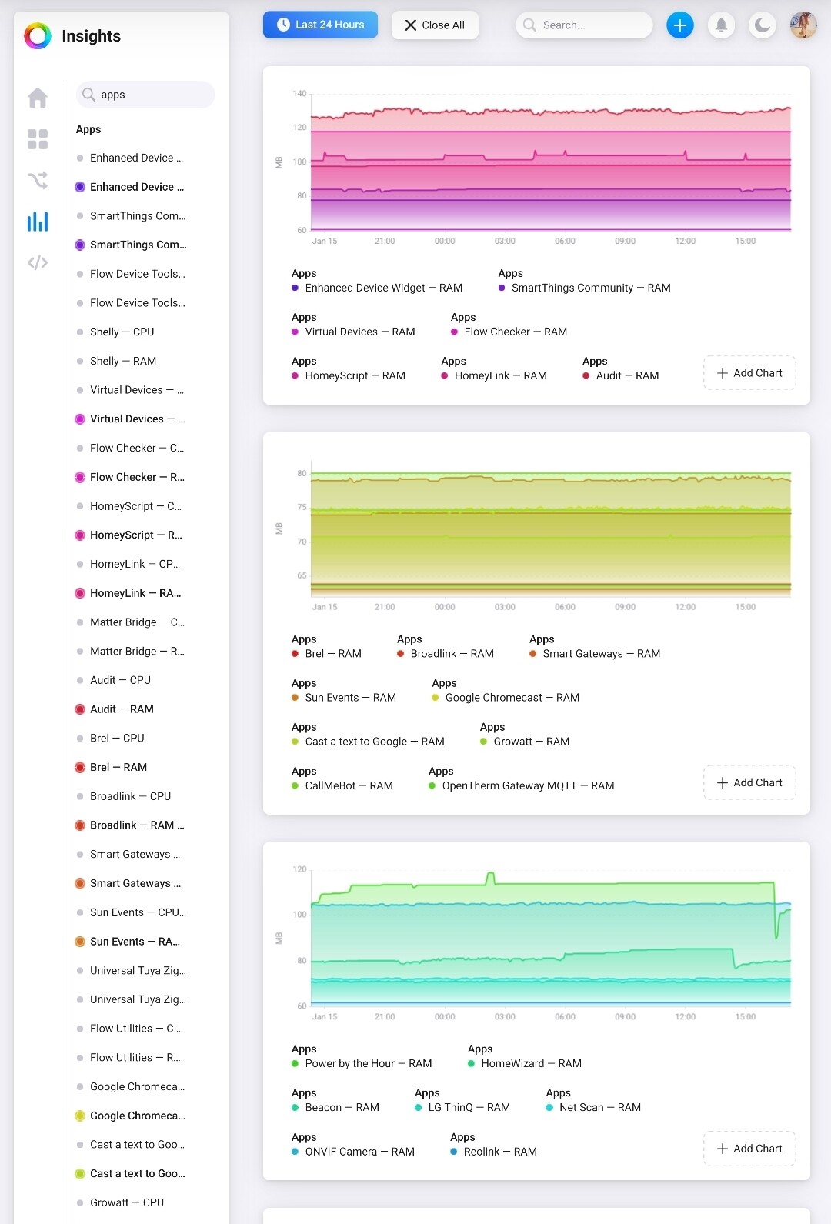Select Matter Bridge — C... list item

point(132,622)
